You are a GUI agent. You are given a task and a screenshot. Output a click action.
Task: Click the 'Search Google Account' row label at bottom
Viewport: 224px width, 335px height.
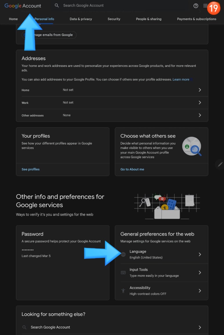point(50,327)
